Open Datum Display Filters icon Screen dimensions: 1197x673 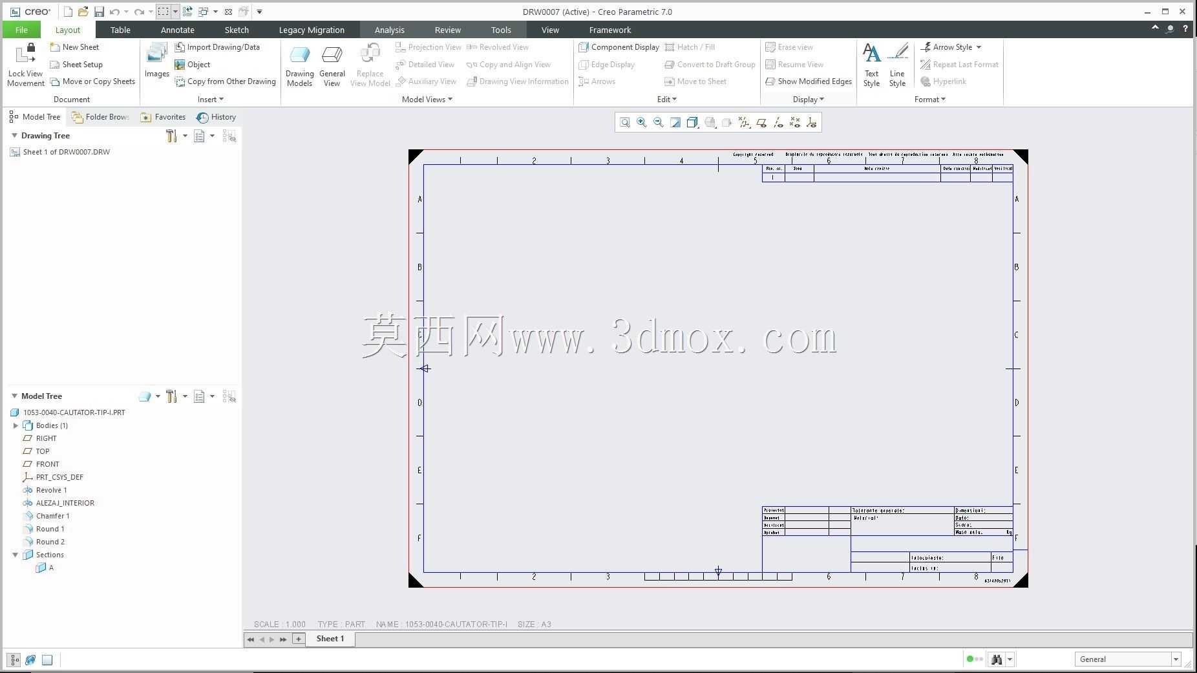point(745,122)
